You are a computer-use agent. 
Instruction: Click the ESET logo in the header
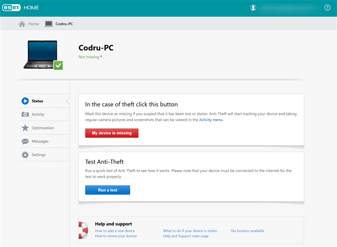click(x=11, y=7)
